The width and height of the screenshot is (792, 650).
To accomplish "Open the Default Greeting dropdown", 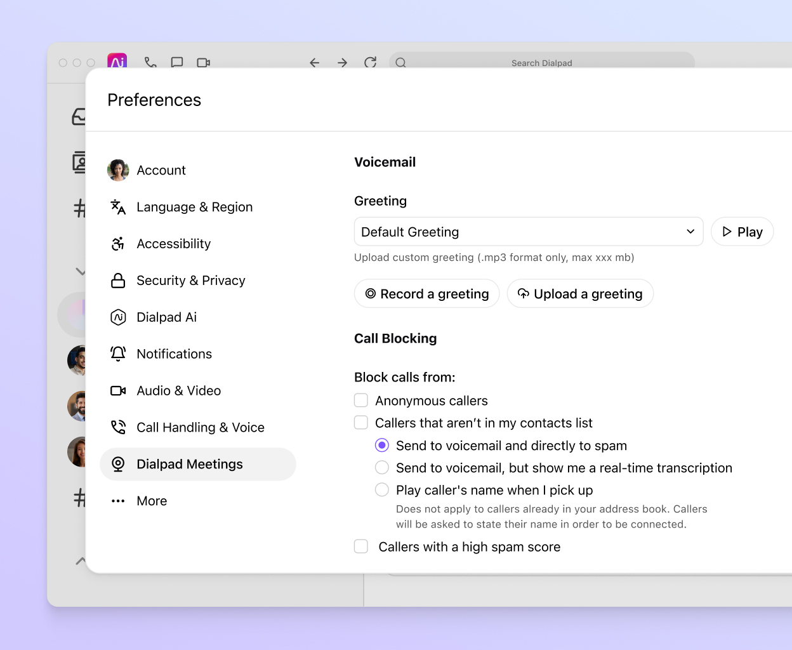I will coord(529,232).
